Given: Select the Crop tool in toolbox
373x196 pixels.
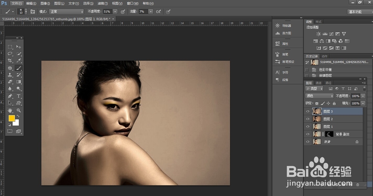Looking at the screenshot, I should coord(10,61).
